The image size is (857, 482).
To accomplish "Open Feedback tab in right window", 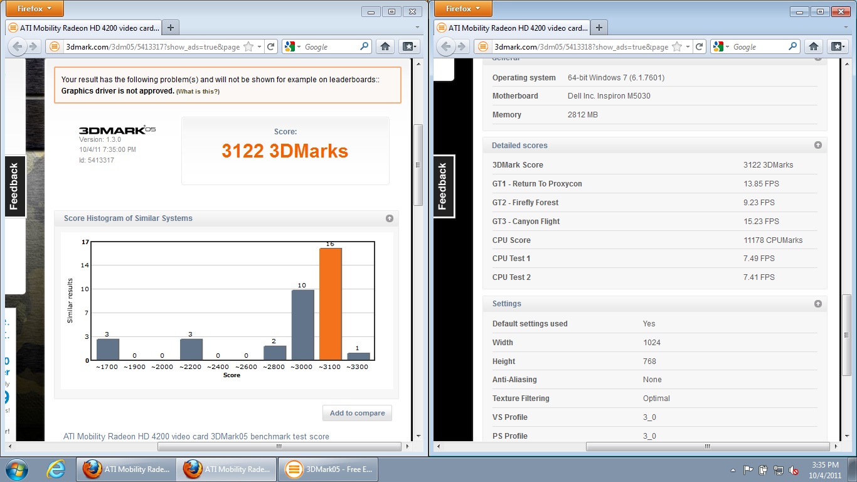I will pyautogui.click(x=443, y=186).
